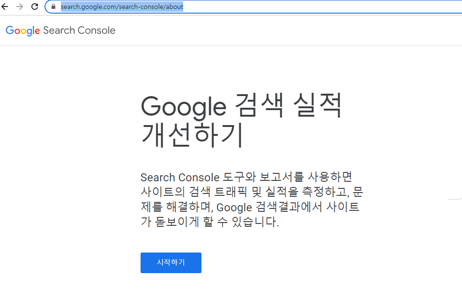Go back with the browser back arrow
This screenshot has width=462, height=305.
(x=5, y=7)
